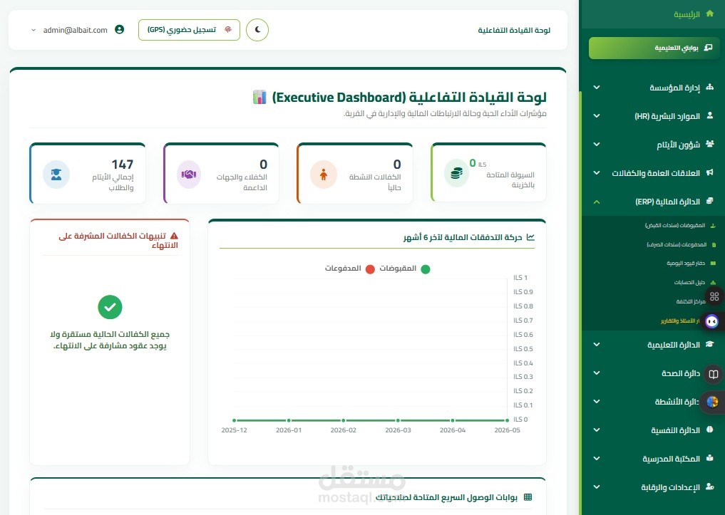Click the red warning triangle in تنبيهات الكفالات

[174, 236]
